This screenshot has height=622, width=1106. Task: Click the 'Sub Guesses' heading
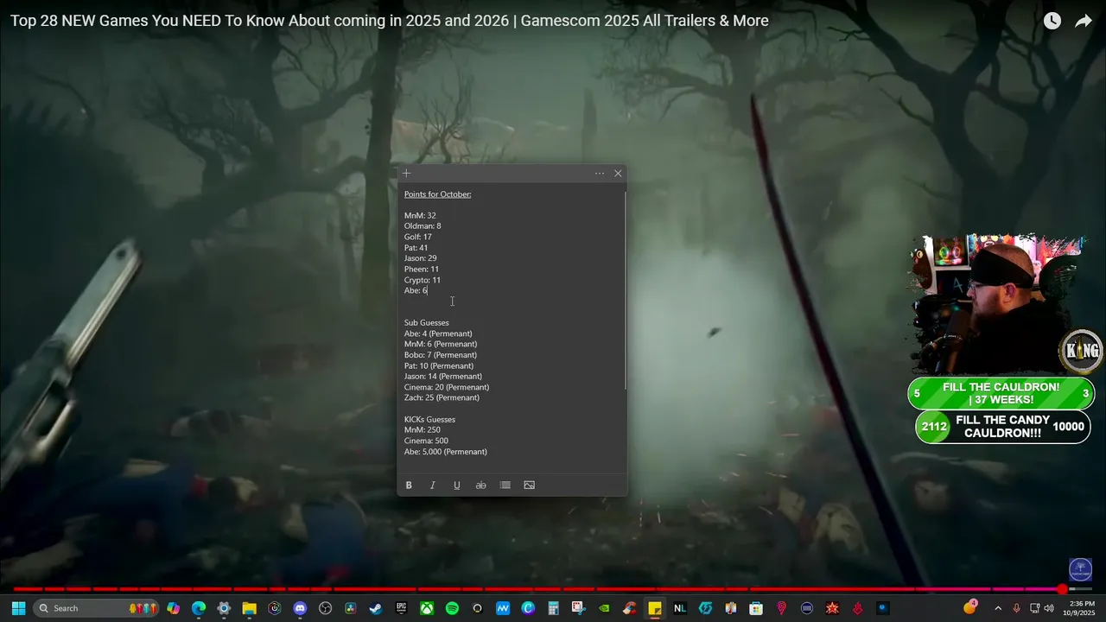[x=427, y=323]
